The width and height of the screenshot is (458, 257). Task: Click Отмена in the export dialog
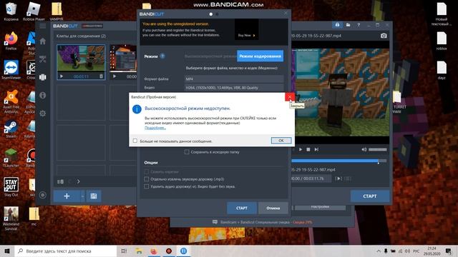(273, 208)
